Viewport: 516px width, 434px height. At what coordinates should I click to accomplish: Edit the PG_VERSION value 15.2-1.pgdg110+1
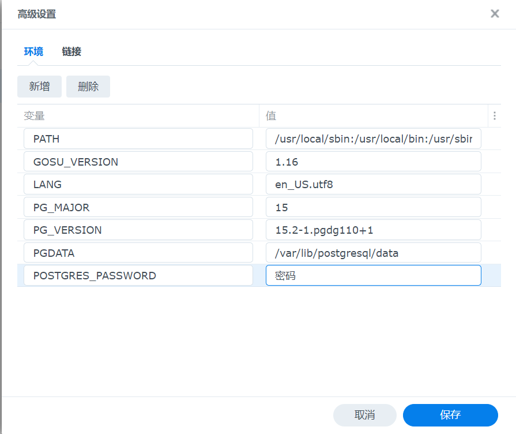pyautogui.click(x=373, y=230)
